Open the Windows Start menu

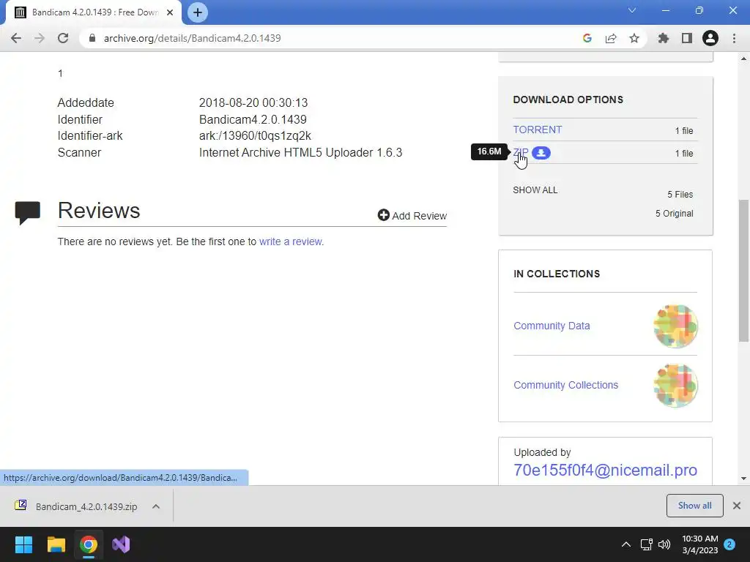(23, 544)
